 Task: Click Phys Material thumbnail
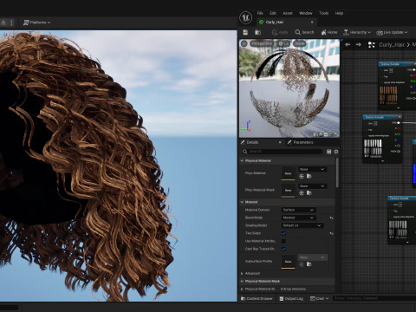point(288,173)
